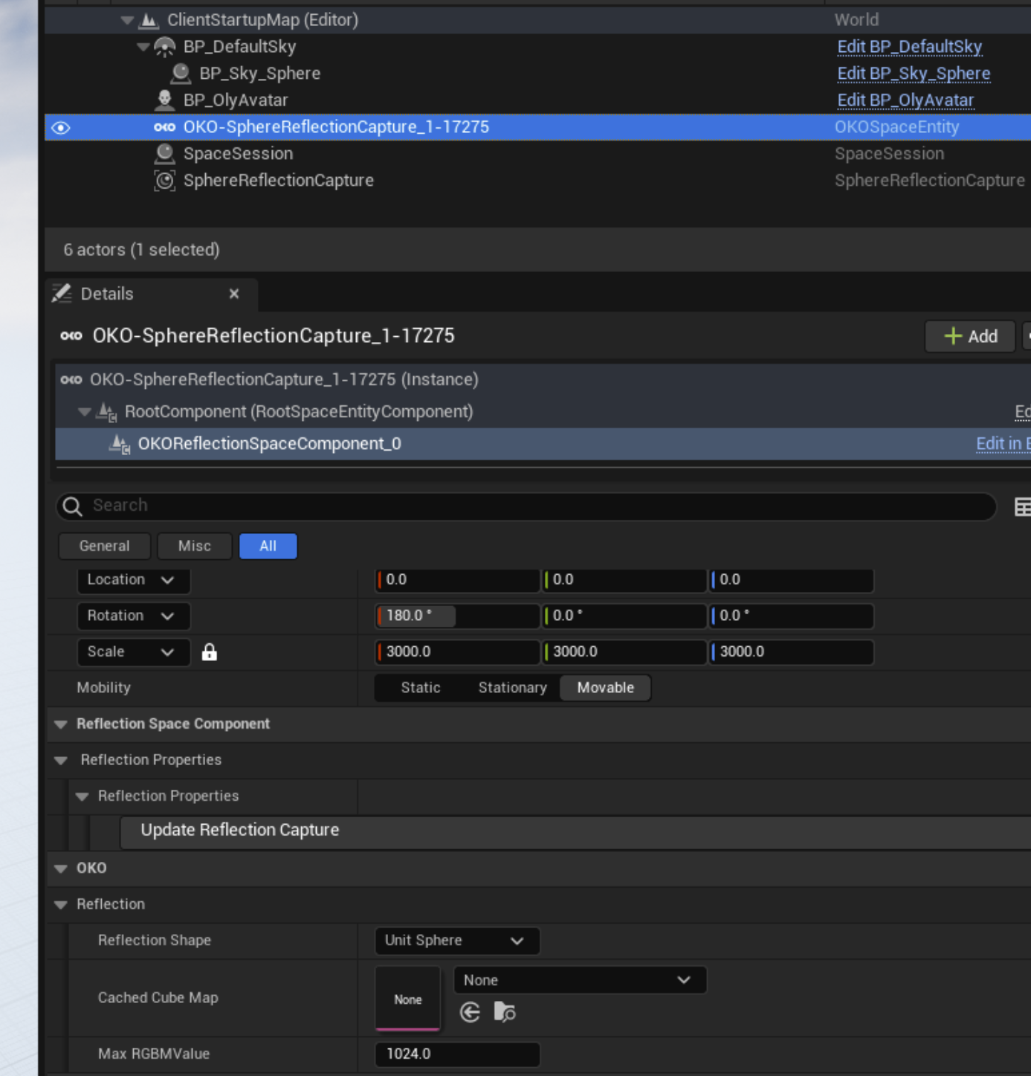Collapse the OKO section
1031x1076 pixels.
click(x=61, y=869)
